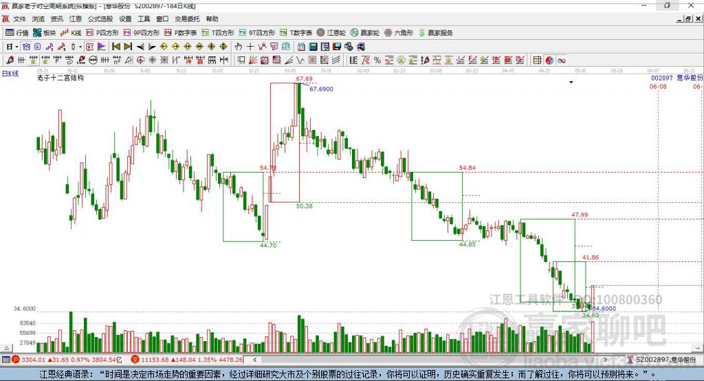Click the 47.99 price level label

(580, 215)
